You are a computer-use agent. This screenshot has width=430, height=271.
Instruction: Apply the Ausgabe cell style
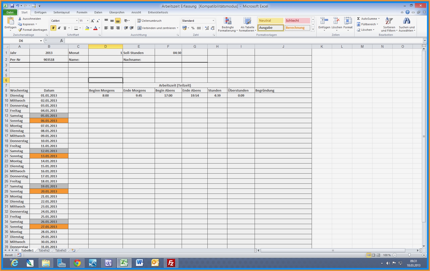point(270,28)
